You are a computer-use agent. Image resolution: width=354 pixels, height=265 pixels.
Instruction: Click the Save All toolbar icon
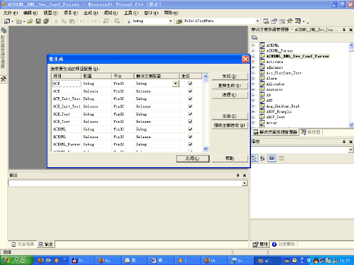click(46, 21)
